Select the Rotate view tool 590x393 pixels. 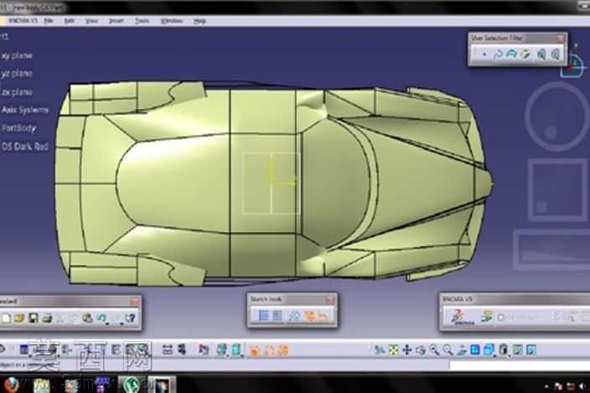[421, 350]
